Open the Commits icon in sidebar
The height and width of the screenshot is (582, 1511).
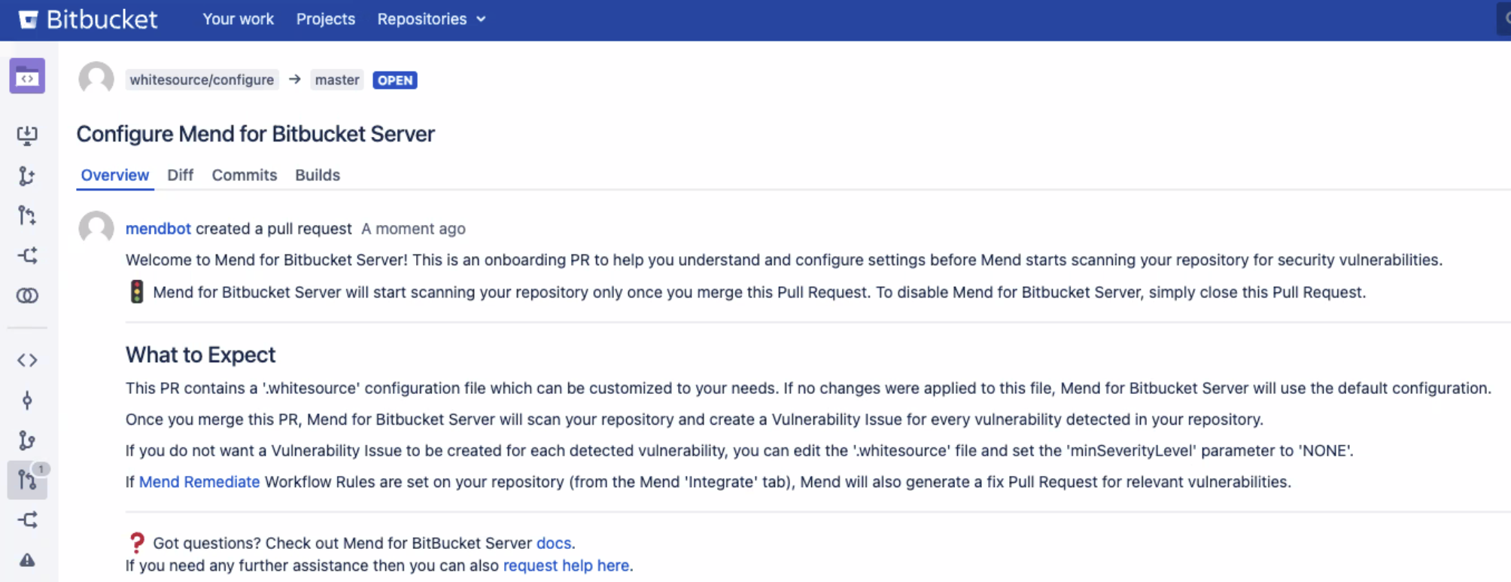[27, 400]
